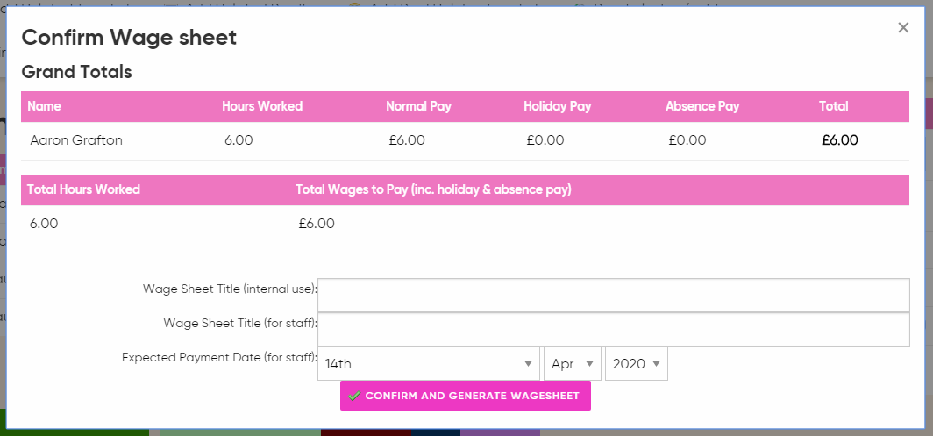Click the Total Wages to Pay header

point(433,189)
